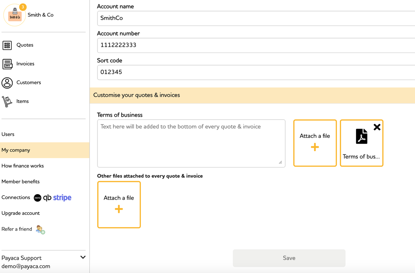Screen dimensions: 415x273
Task: Open Member benefits page
Action: pos(21,182)
